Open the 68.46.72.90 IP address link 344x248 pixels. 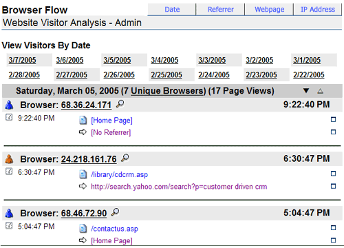(x=84, y=214)
